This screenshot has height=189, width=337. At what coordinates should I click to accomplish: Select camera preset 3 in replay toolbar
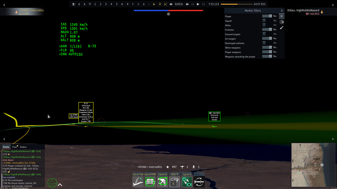[x=106, y=4]
